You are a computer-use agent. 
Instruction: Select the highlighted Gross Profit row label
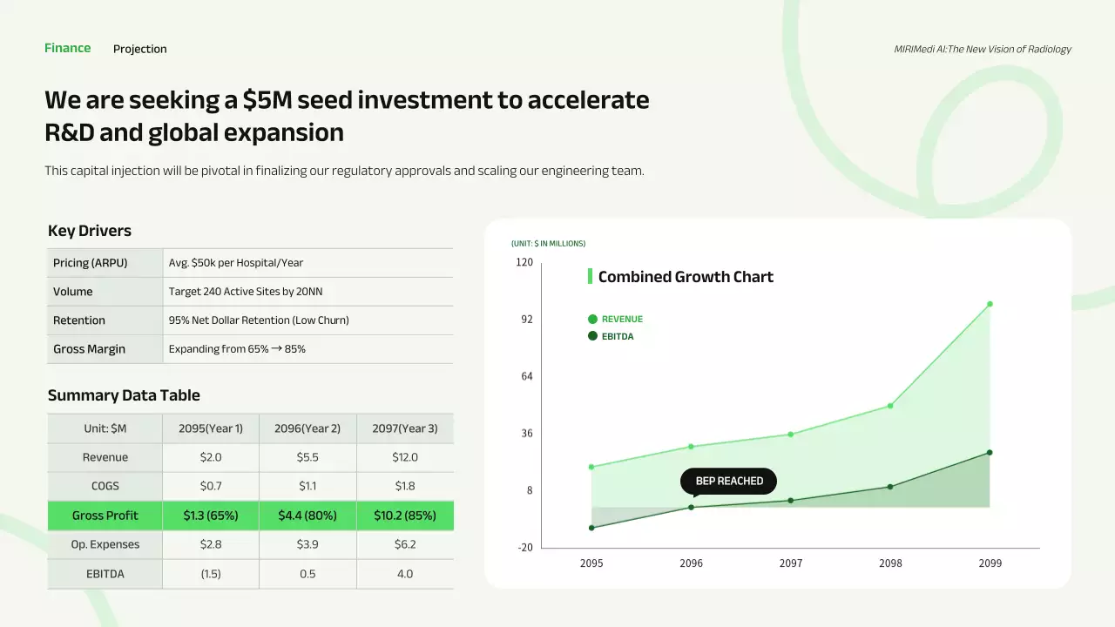click(x=105, y=516)
